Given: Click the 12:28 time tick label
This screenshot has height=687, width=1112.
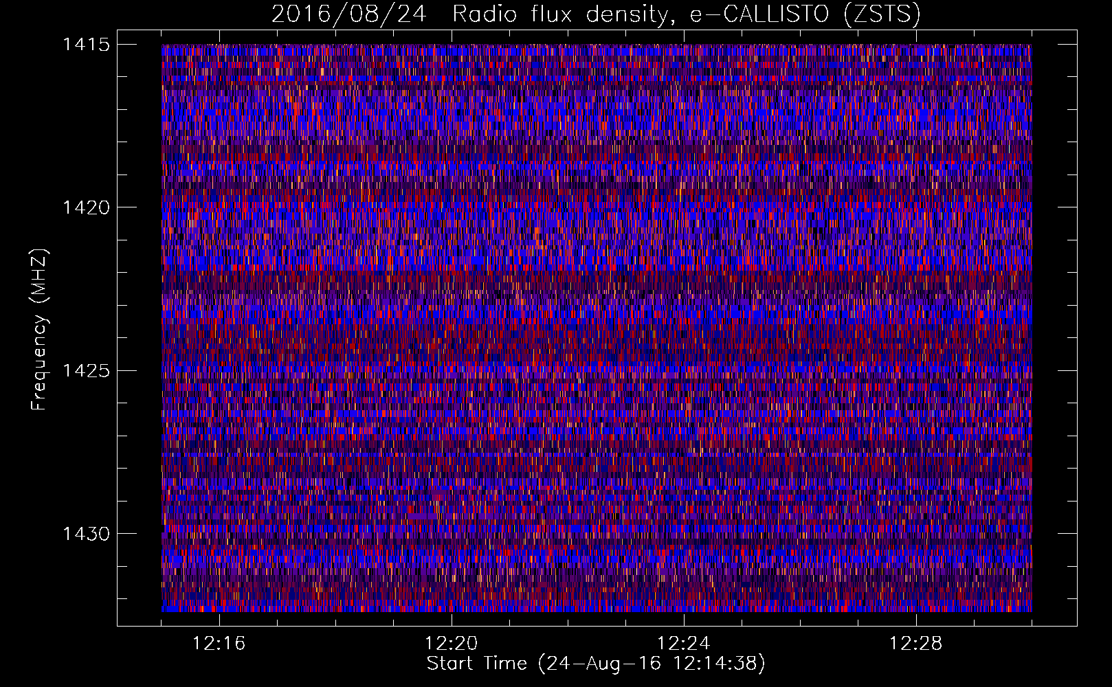Looking at the screenshot, I should point(916,644).
